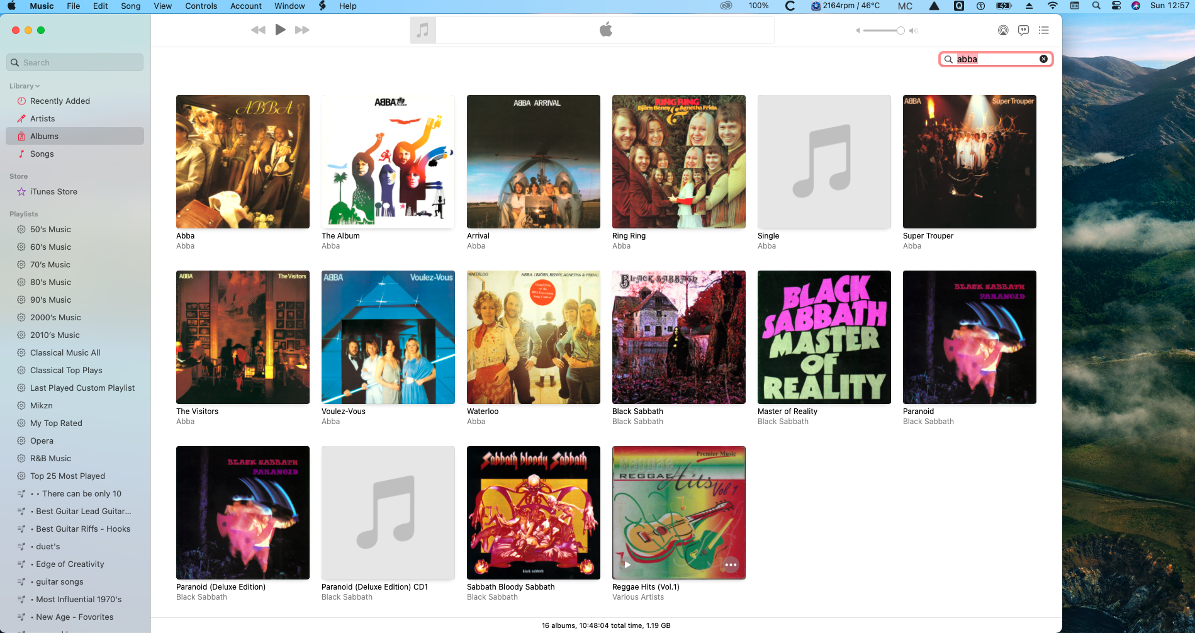The height and width of the screenshot is (633, 1195).
Task: Click the Previous track rewind button
Action: point(258,30)
